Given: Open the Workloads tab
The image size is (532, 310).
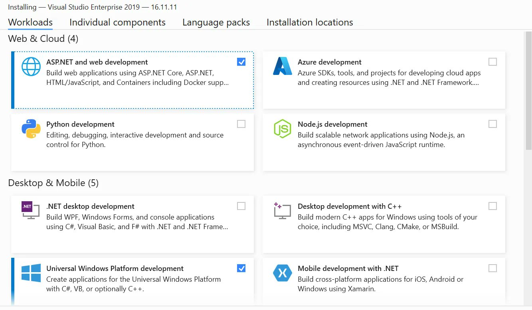Looking at the screenshot, I should pos(30,22).
